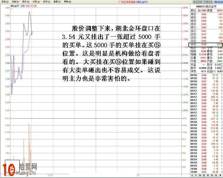Select the 卖⑤ 3.66 ask row
The height and width of the screenshot is (178, 223).
coord(207,14)
